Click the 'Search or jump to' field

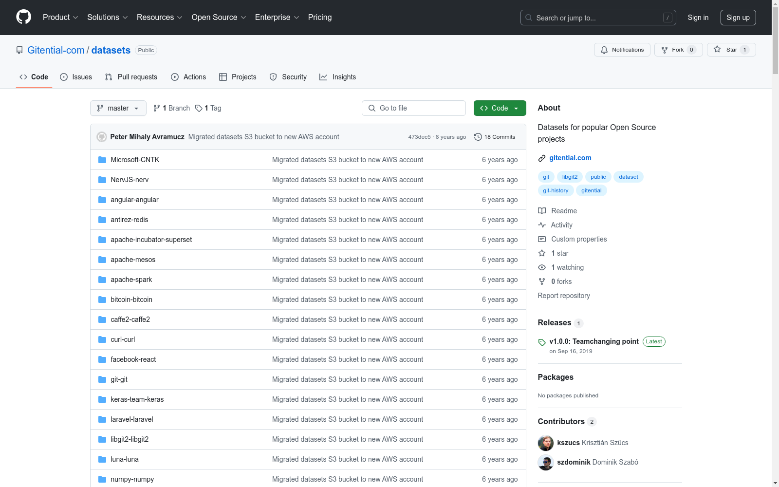pos(598,18)
